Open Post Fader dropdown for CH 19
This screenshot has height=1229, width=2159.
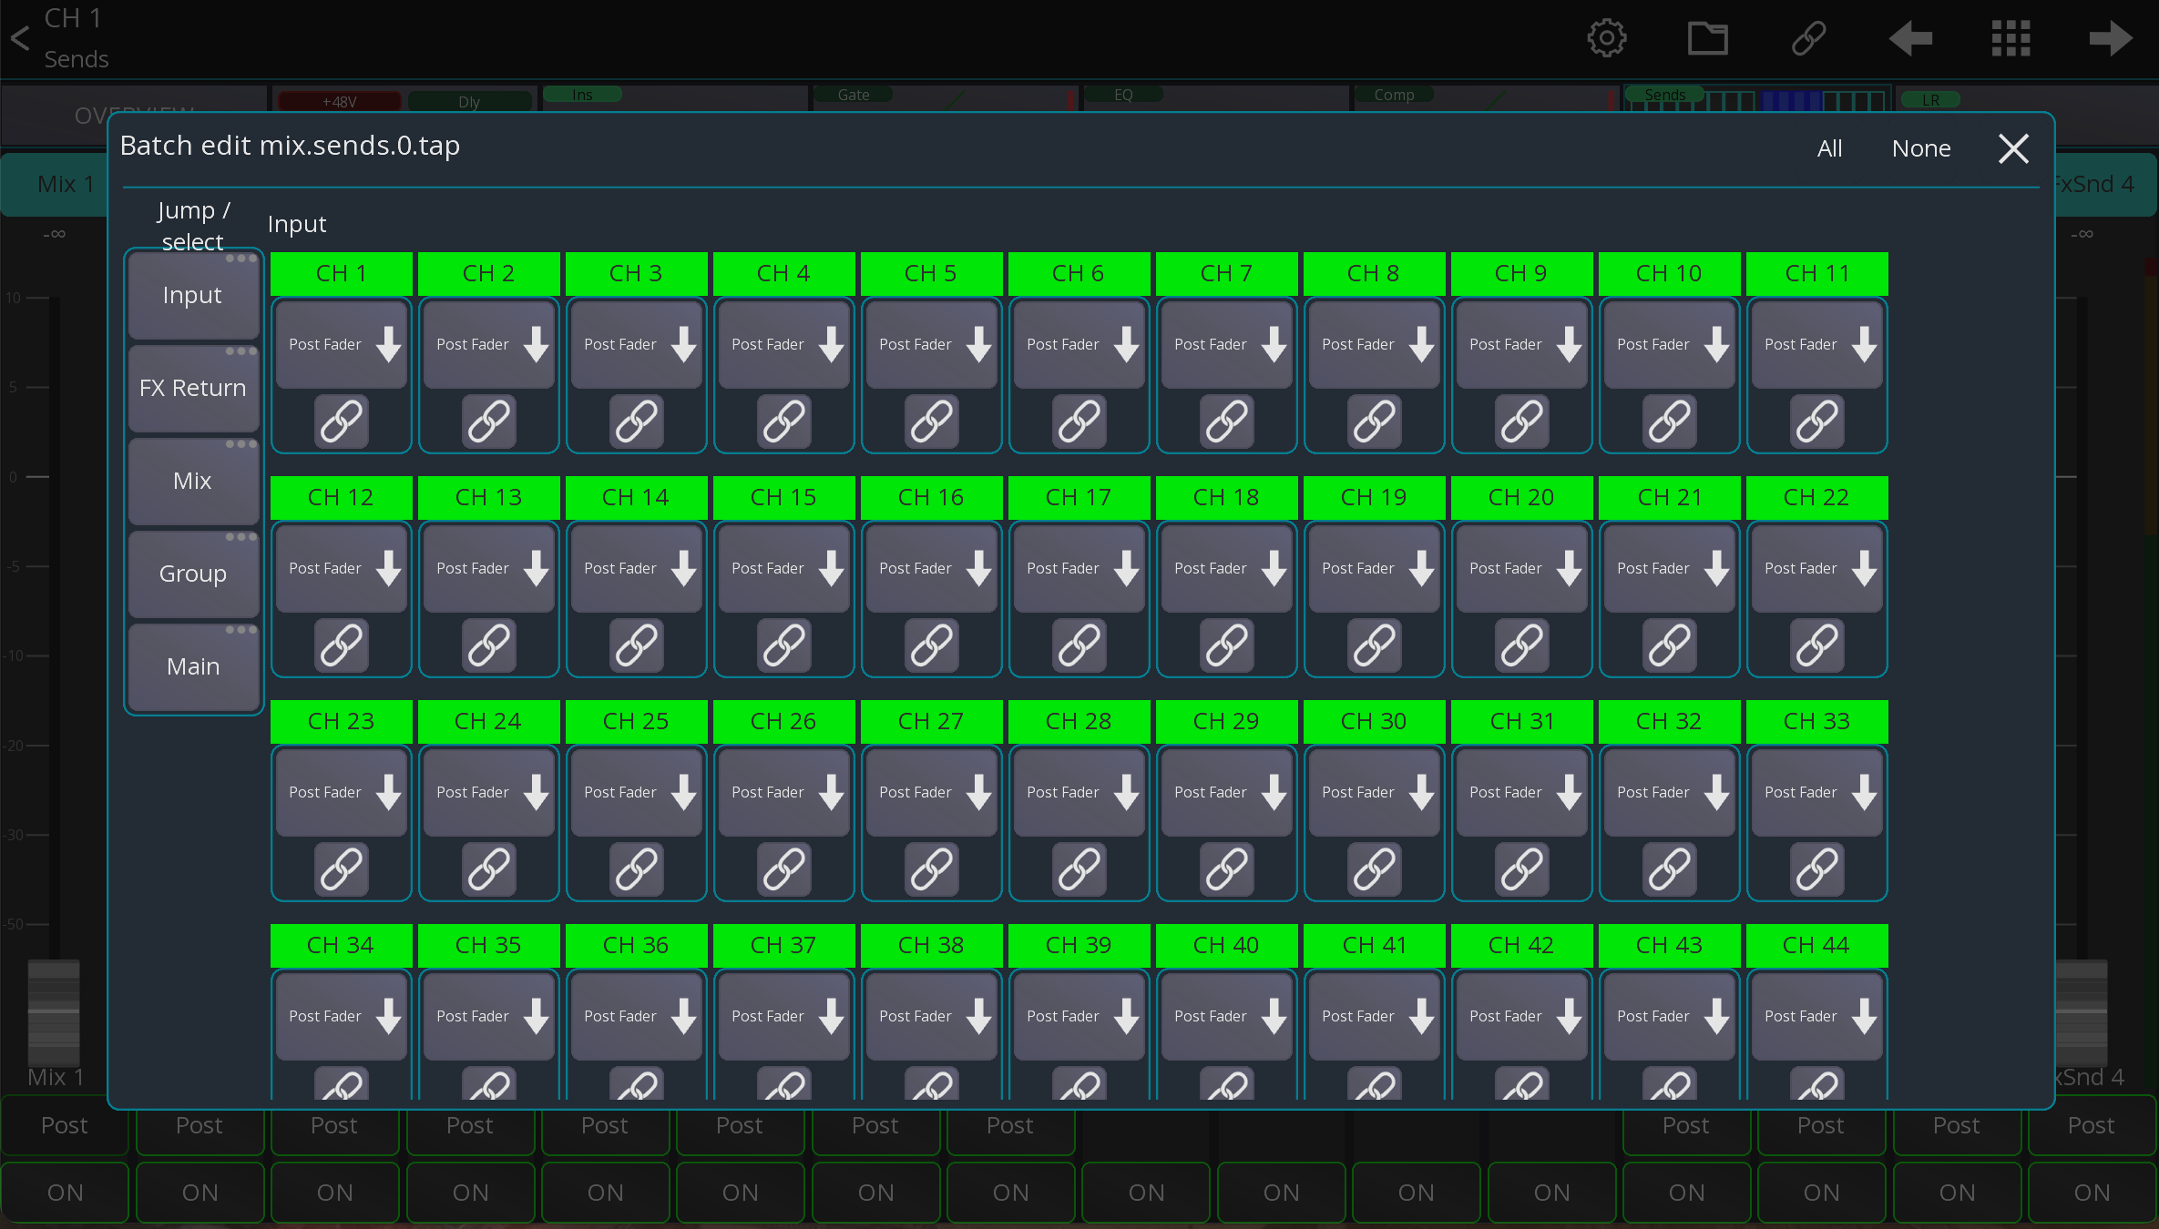click(x=1375, y=569)
